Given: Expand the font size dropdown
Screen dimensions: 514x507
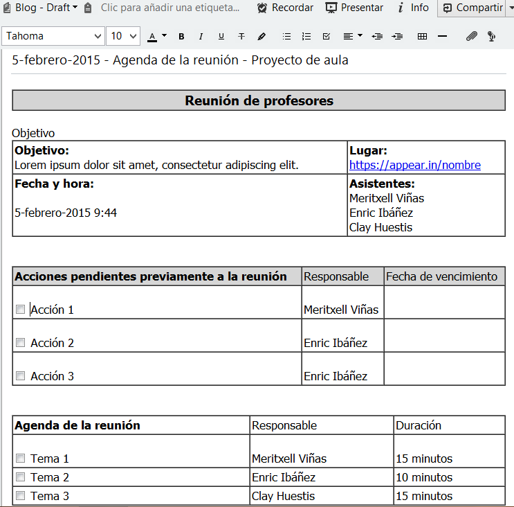Looking at the screenshot, I should click(x=125, y=36).
